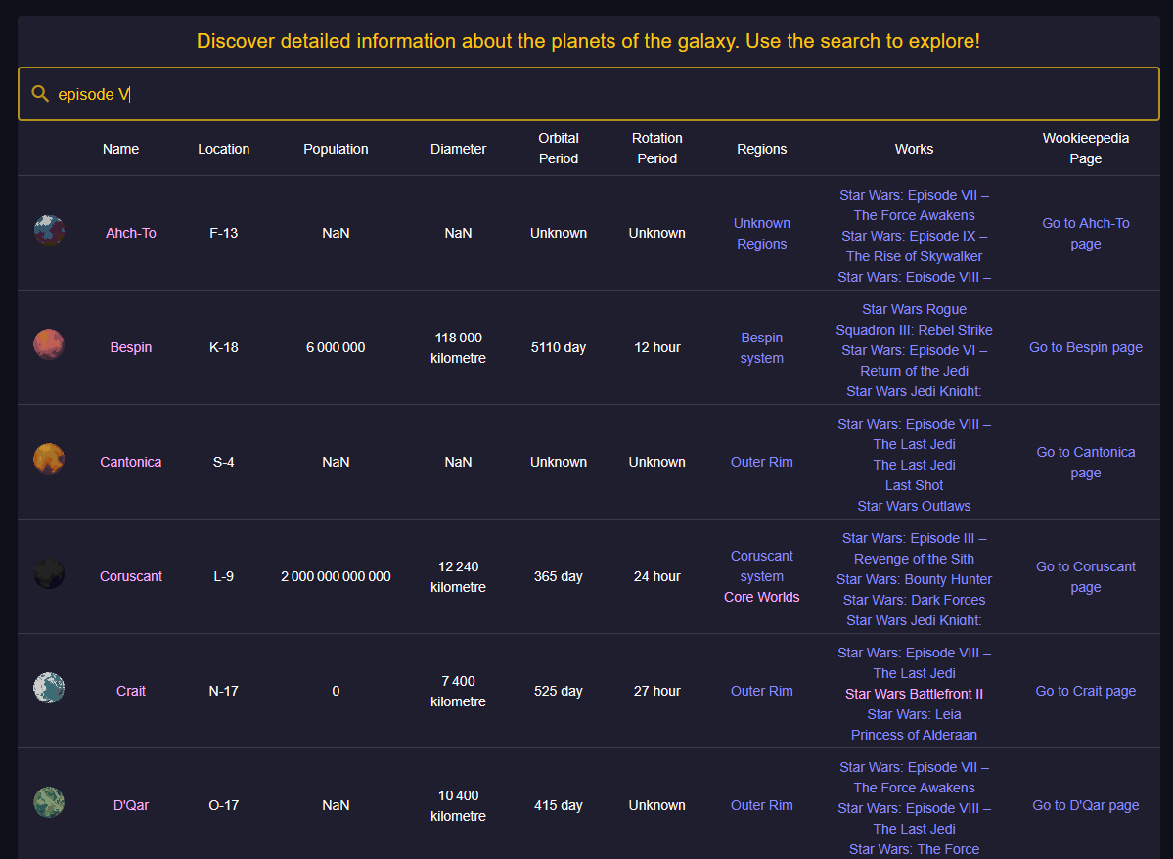Open the Coruscant system region link

click(761, 566)
